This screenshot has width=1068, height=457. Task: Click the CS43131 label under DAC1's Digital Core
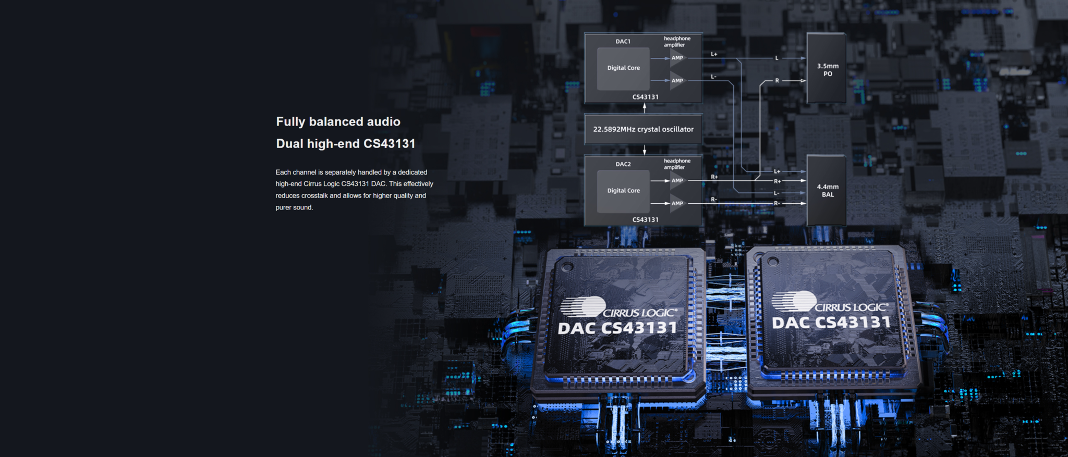tap(645, 97)
